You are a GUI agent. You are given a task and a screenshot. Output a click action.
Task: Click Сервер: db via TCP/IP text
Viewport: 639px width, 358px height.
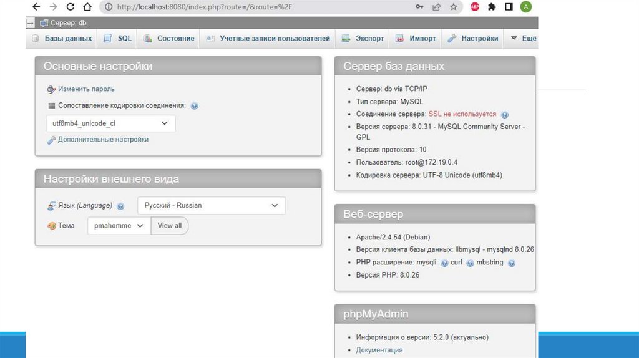tap(392, 89)
